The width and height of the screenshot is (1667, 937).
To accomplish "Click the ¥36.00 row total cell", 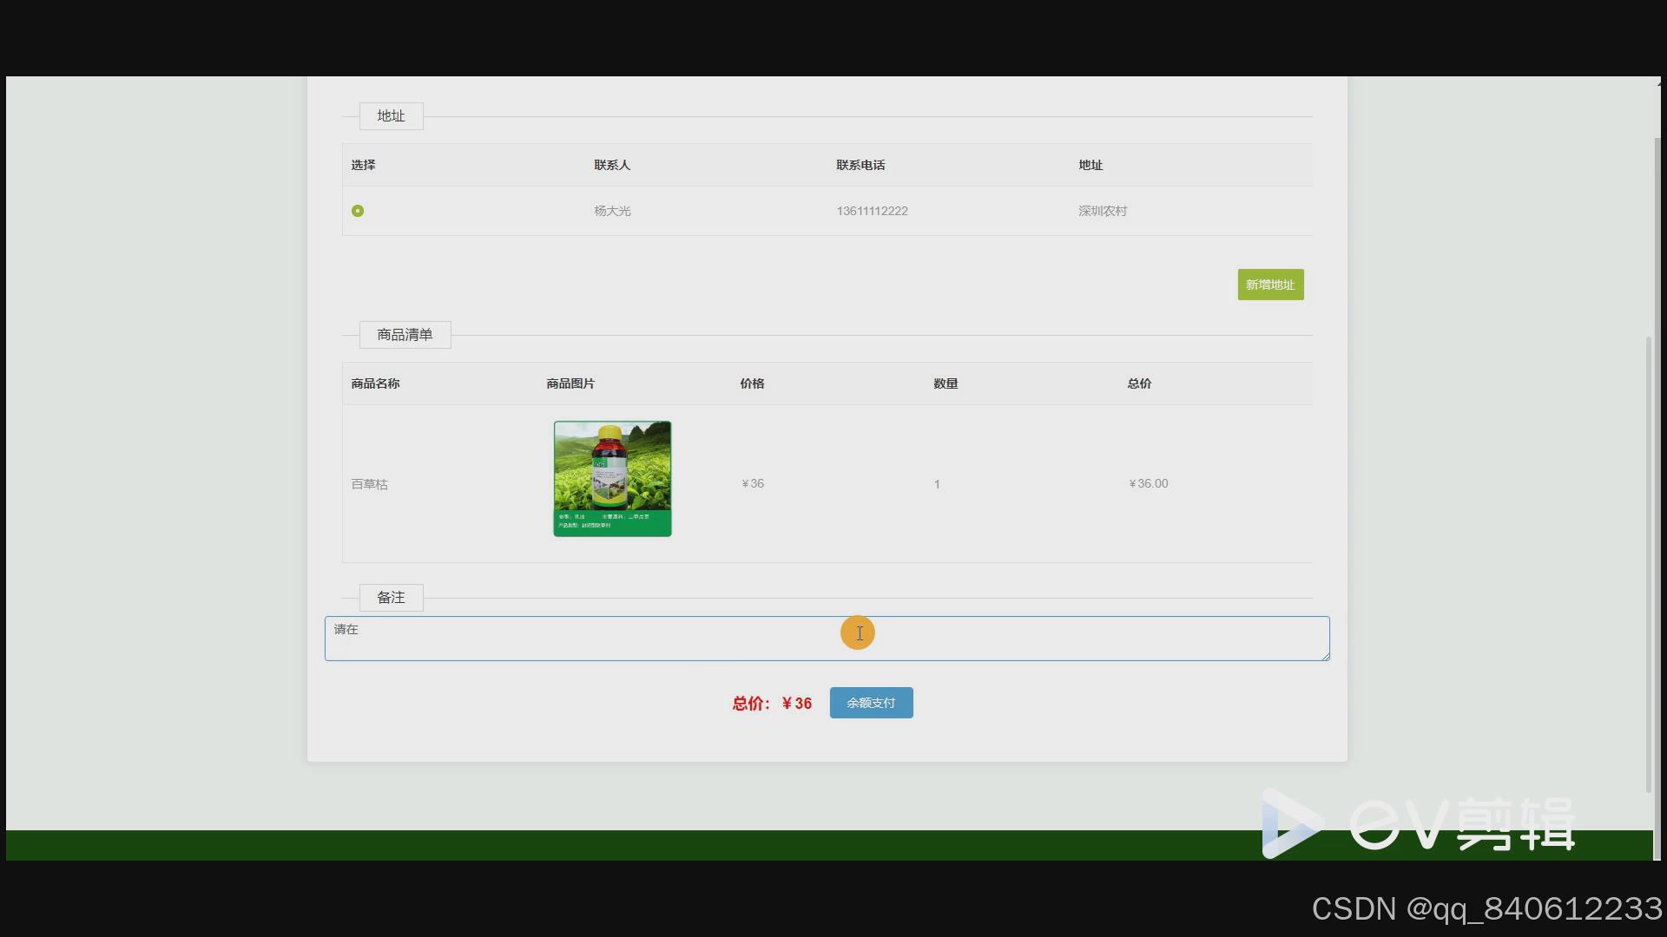I will click(1149, 484).
